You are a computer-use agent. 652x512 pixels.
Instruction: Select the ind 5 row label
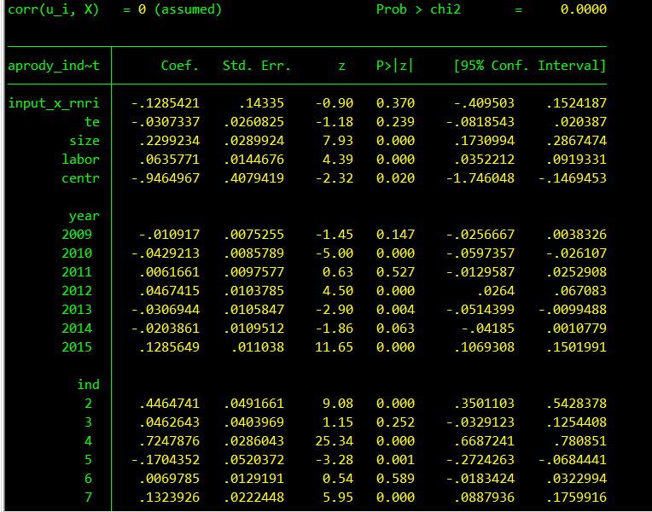88,460
